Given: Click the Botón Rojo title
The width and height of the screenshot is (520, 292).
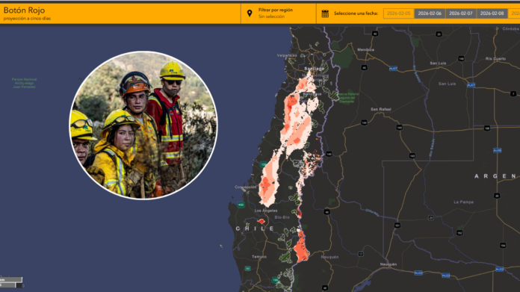Looking at the screenshot, I should coord(24,10).
